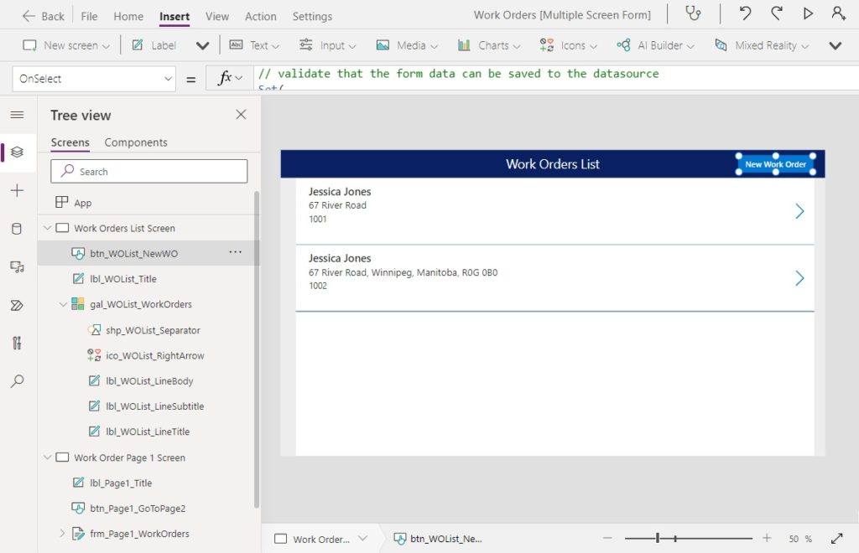Open the Insert pane with the plus icon
Viewport: 859px width, 553px height.
pyautogui.click(x=17, y=190)
